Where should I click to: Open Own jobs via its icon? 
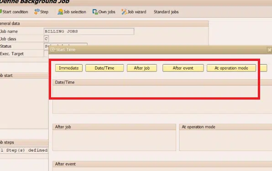[x=95, y=12]
